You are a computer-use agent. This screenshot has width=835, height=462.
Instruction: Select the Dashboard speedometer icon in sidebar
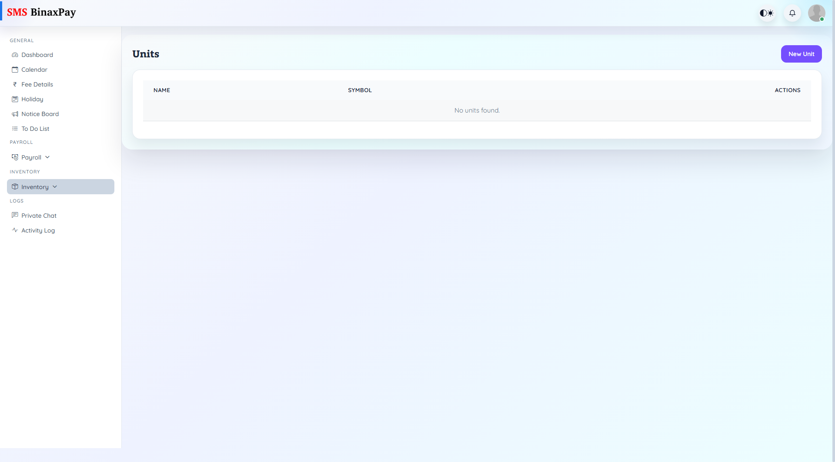click(15, 55)
